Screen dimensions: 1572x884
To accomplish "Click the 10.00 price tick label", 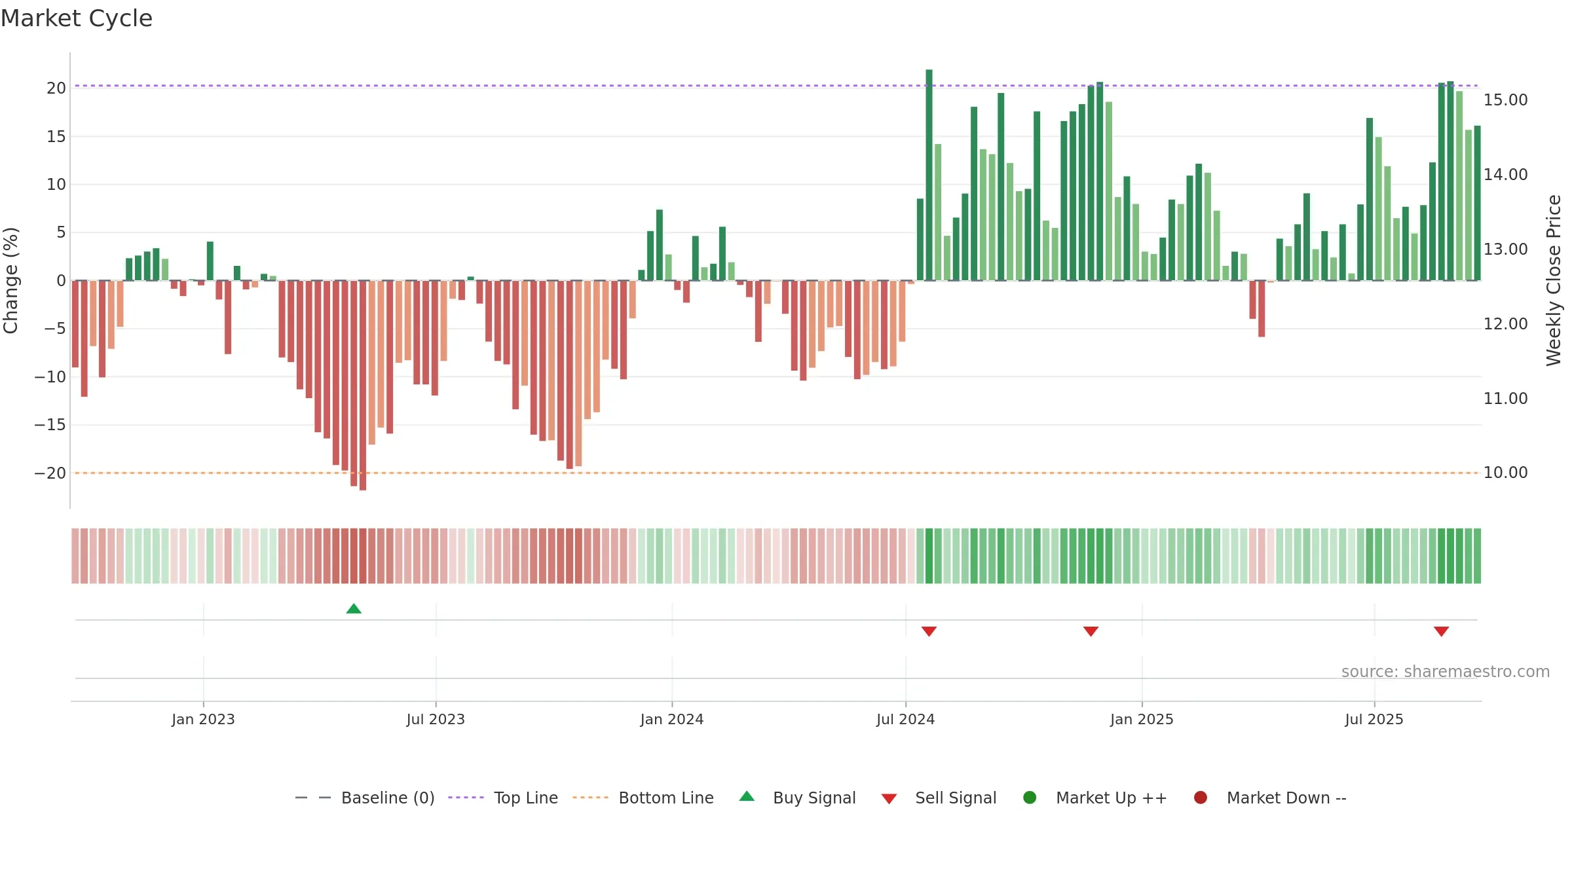I will tap(1505, 473).
